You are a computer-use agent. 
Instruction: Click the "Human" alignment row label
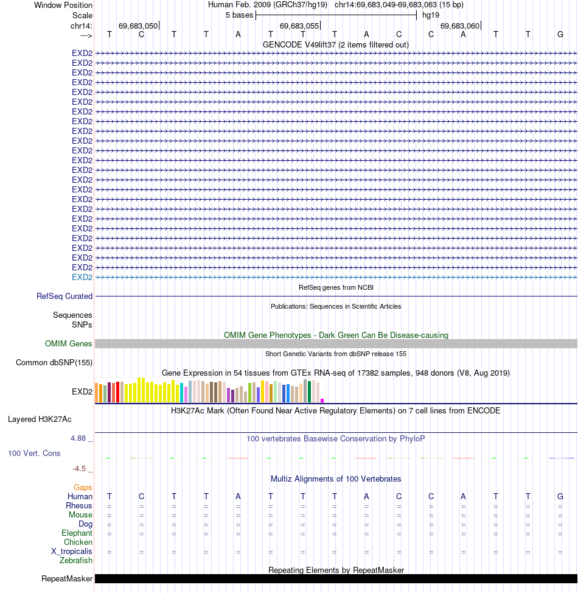click(80, 497)
